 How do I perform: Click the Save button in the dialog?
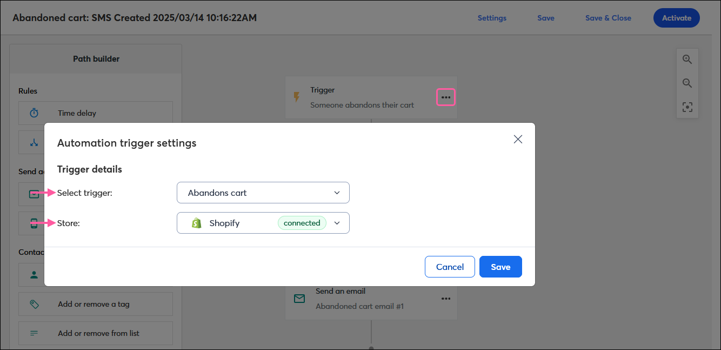500,267
